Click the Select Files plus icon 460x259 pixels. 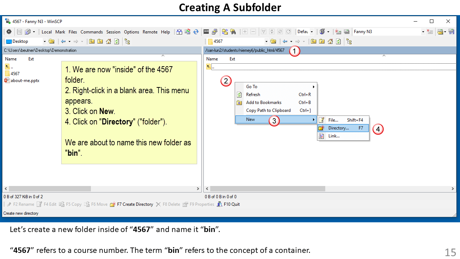245,32
